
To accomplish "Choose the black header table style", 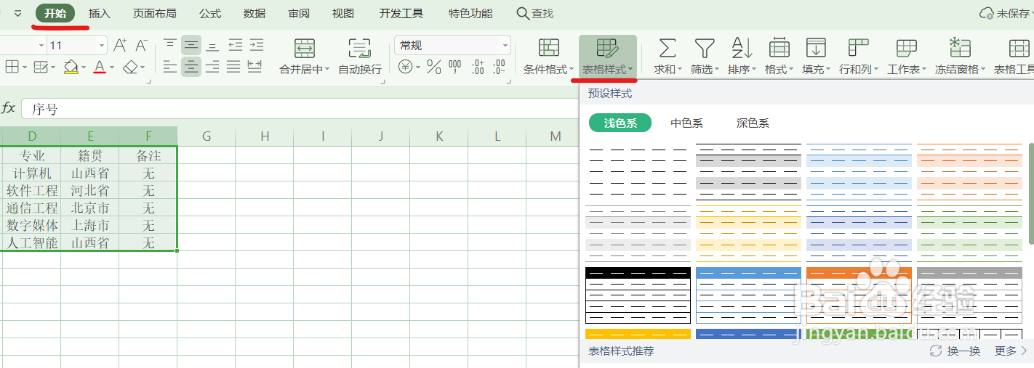I will (x=638, y=295).
